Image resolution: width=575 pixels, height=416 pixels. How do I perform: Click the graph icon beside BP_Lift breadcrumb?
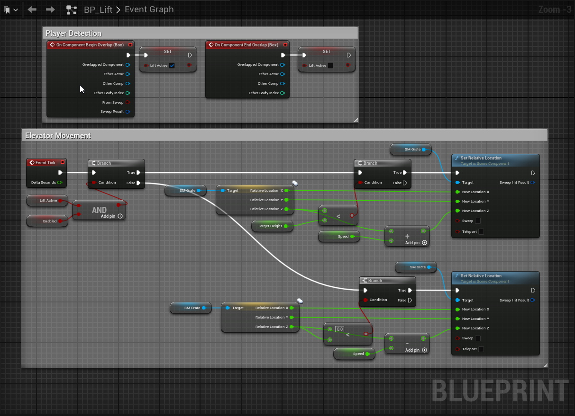pyautogui.click(x=71, y=9)
